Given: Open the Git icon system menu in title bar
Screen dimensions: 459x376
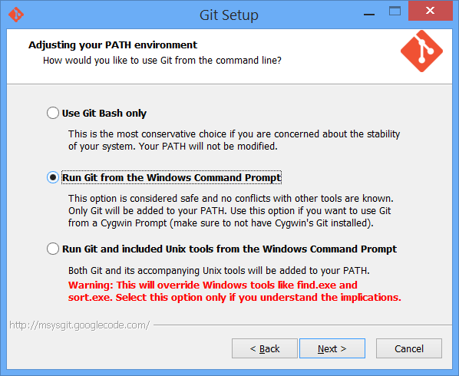Looking at the screenshot, I should tap(16, 15).
